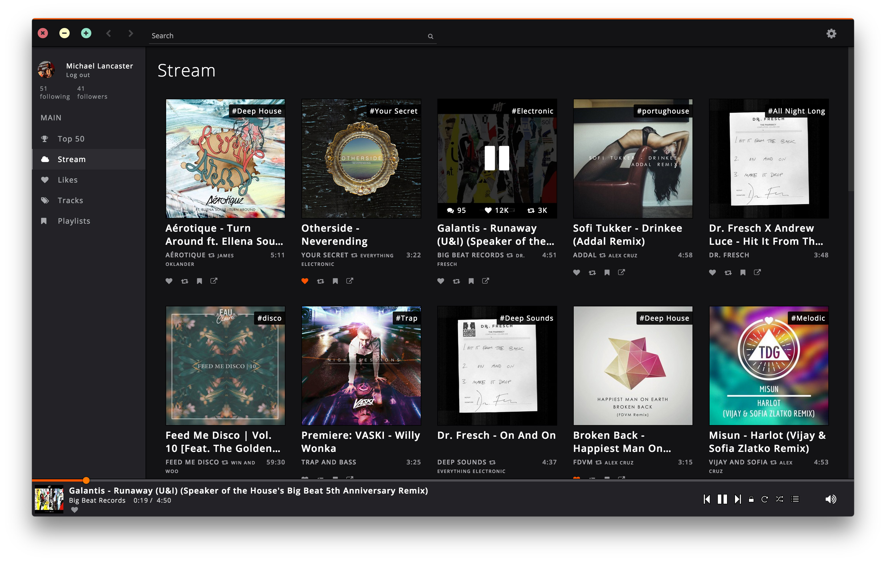
Task: Open the play queue list icon
Action: [795, 499]
